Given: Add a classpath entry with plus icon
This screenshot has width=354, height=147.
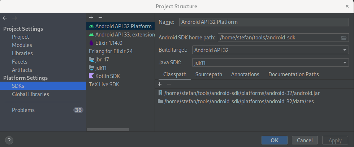Looking at the screenshot, I should [160, 84].
